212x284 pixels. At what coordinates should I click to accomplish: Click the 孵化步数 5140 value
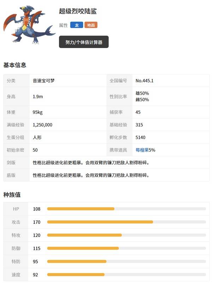click(x=141, y=137)
